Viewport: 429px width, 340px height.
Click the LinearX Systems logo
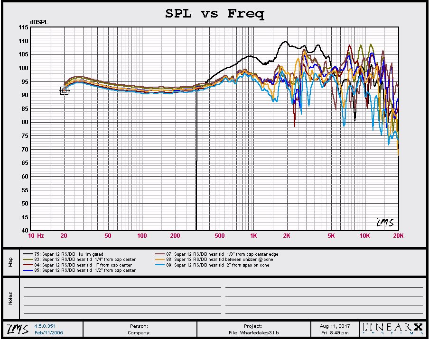click(392, 328)
